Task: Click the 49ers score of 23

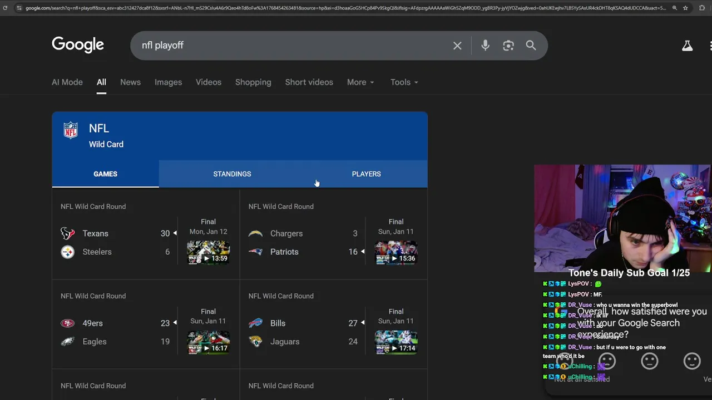Action: click(165, 323)
